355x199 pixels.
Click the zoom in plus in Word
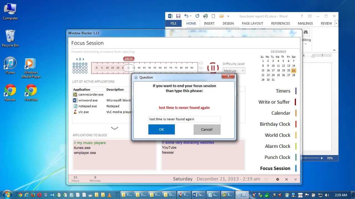322,158
